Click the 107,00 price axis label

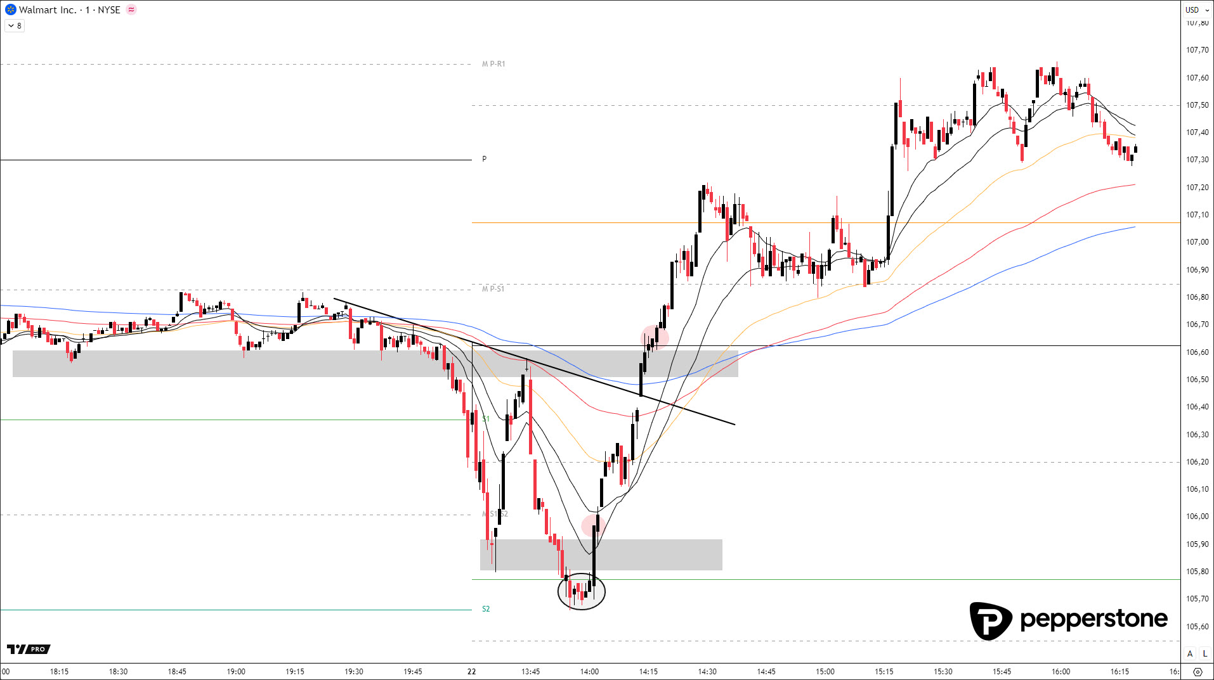click(x=1198, y=242)
